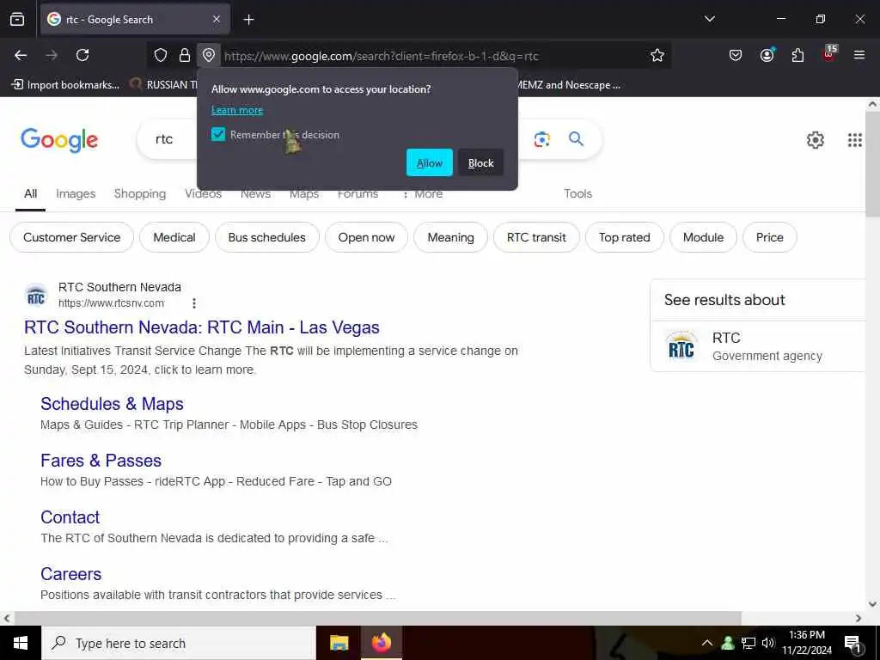This screenshot has height=660, width=880.
Task: Apply the RTC transit filter chip
Action: (x=536, y=237)
